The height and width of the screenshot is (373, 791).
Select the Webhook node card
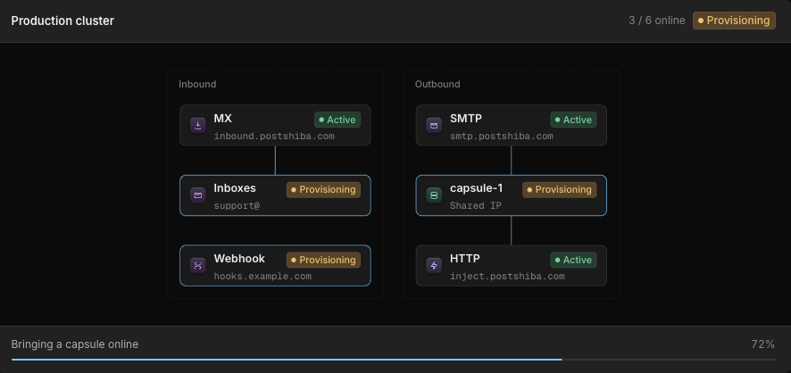point(275,266)
